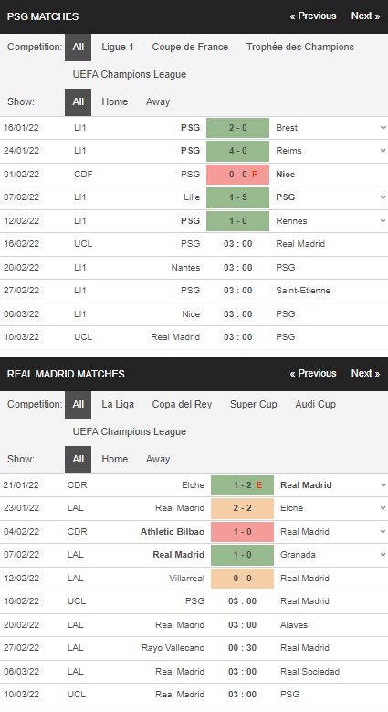Image resolution: width=388 pixels, height=712 pixels.
Task: Select All competitions in Real Madrid section
Action: [x=78, y=404]
